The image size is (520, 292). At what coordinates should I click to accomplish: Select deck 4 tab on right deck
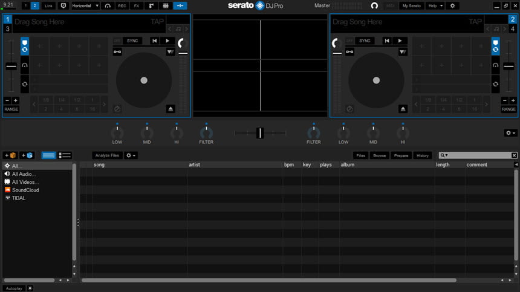513,29
